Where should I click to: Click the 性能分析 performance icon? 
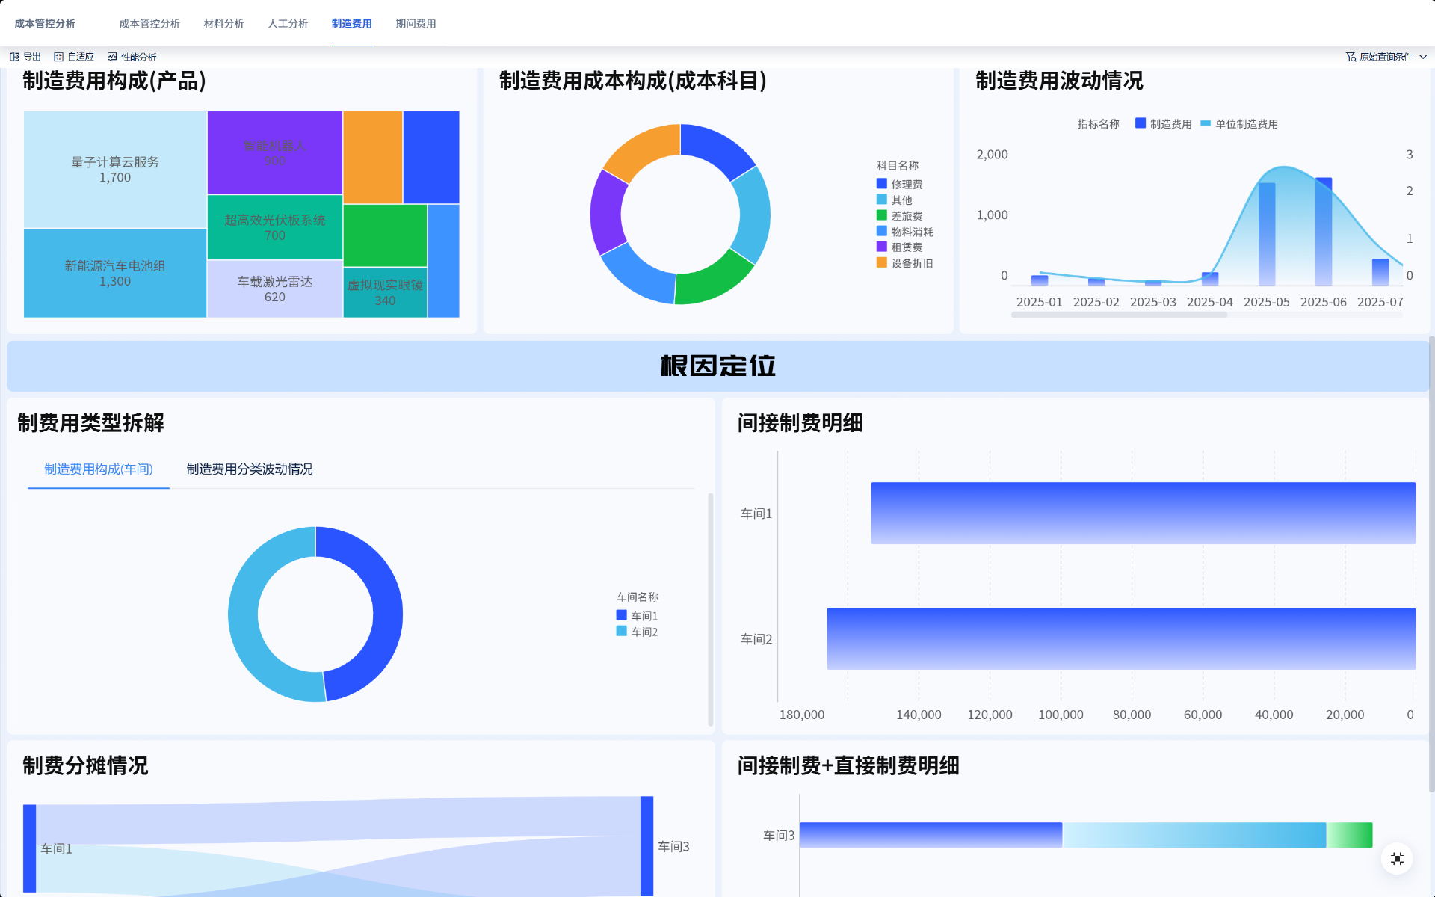[112, 57]
